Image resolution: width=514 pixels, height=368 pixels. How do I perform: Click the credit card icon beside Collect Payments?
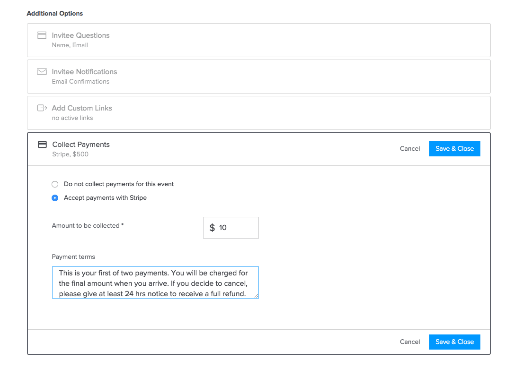pyautogui.click(x=42, y=144)
